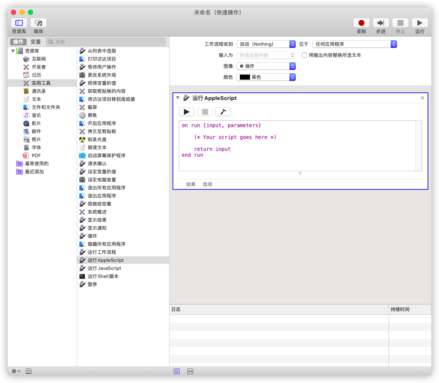Click the 日志 log column header
This screenshot has width=439, height=383.
pos(279,309)
